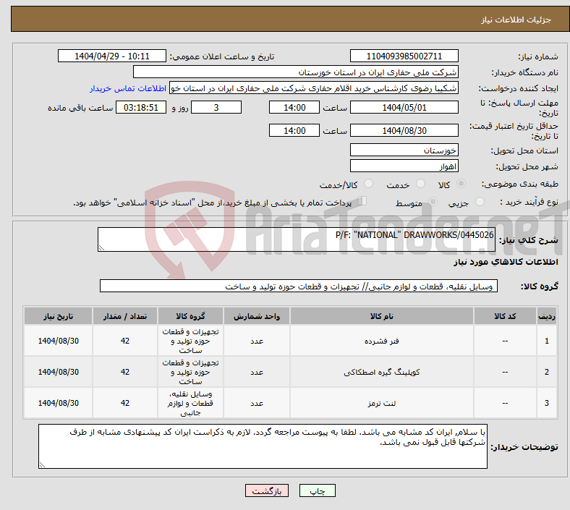Click the چاپ print button

tap(318, 490)
